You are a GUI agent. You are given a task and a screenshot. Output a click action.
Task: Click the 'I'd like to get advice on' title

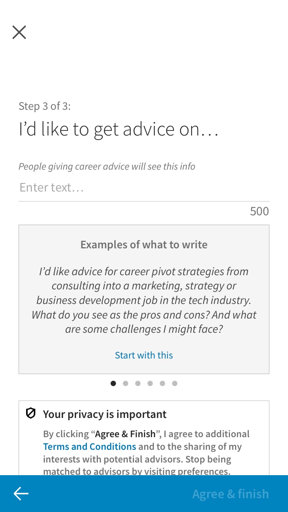click(119, 130)
